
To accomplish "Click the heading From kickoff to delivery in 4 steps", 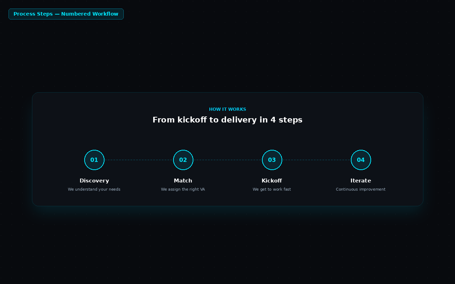I will click(x=227, y=120).
